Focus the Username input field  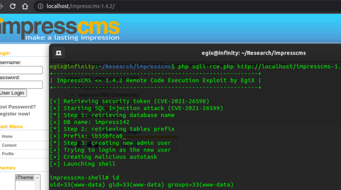(21, 70)
